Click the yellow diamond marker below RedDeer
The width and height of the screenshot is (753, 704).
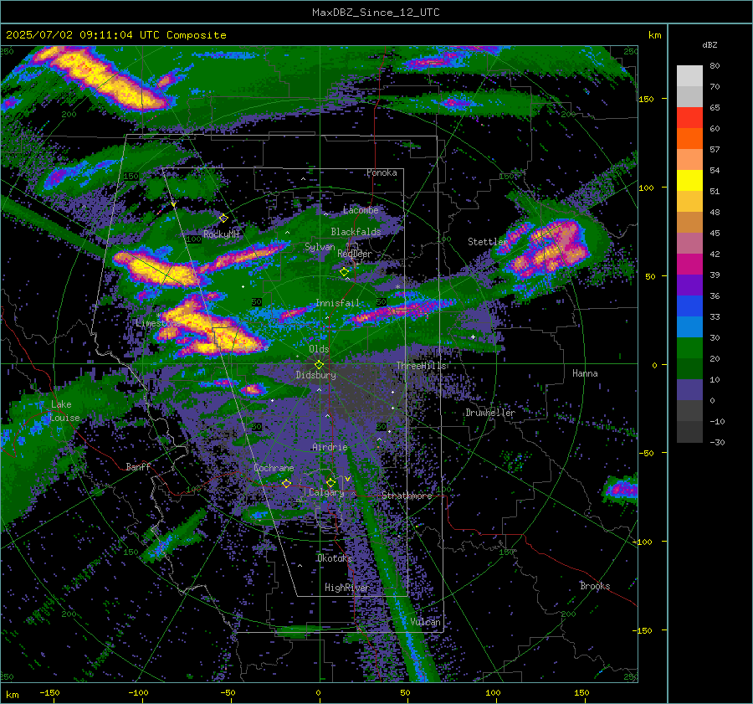[x=344, y=272]
